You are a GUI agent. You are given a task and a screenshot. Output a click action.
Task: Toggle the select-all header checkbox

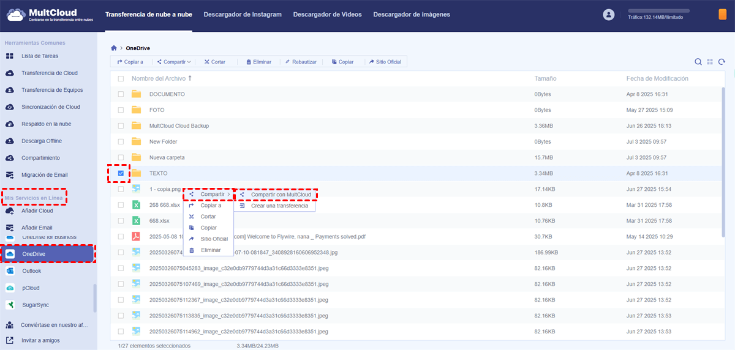coord(121,79)
